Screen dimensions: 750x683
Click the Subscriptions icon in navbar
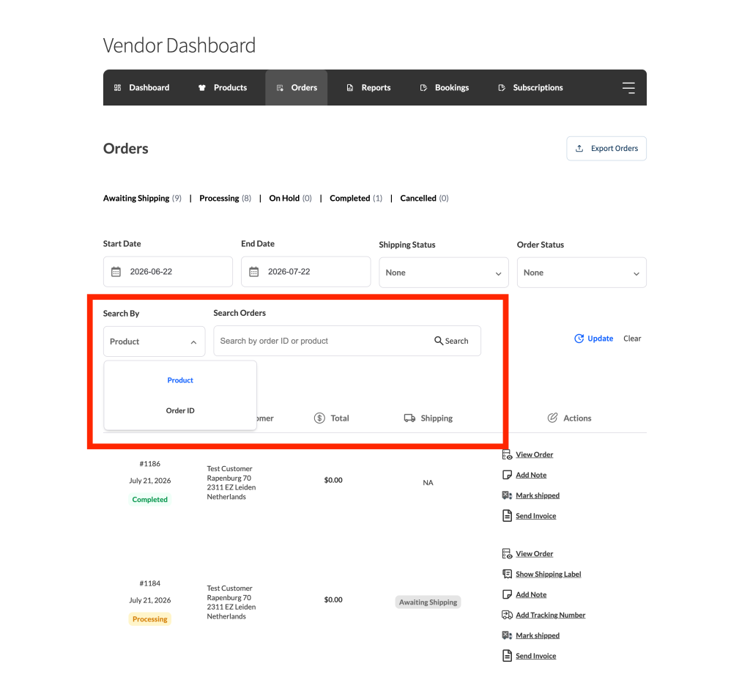point(501,88)
